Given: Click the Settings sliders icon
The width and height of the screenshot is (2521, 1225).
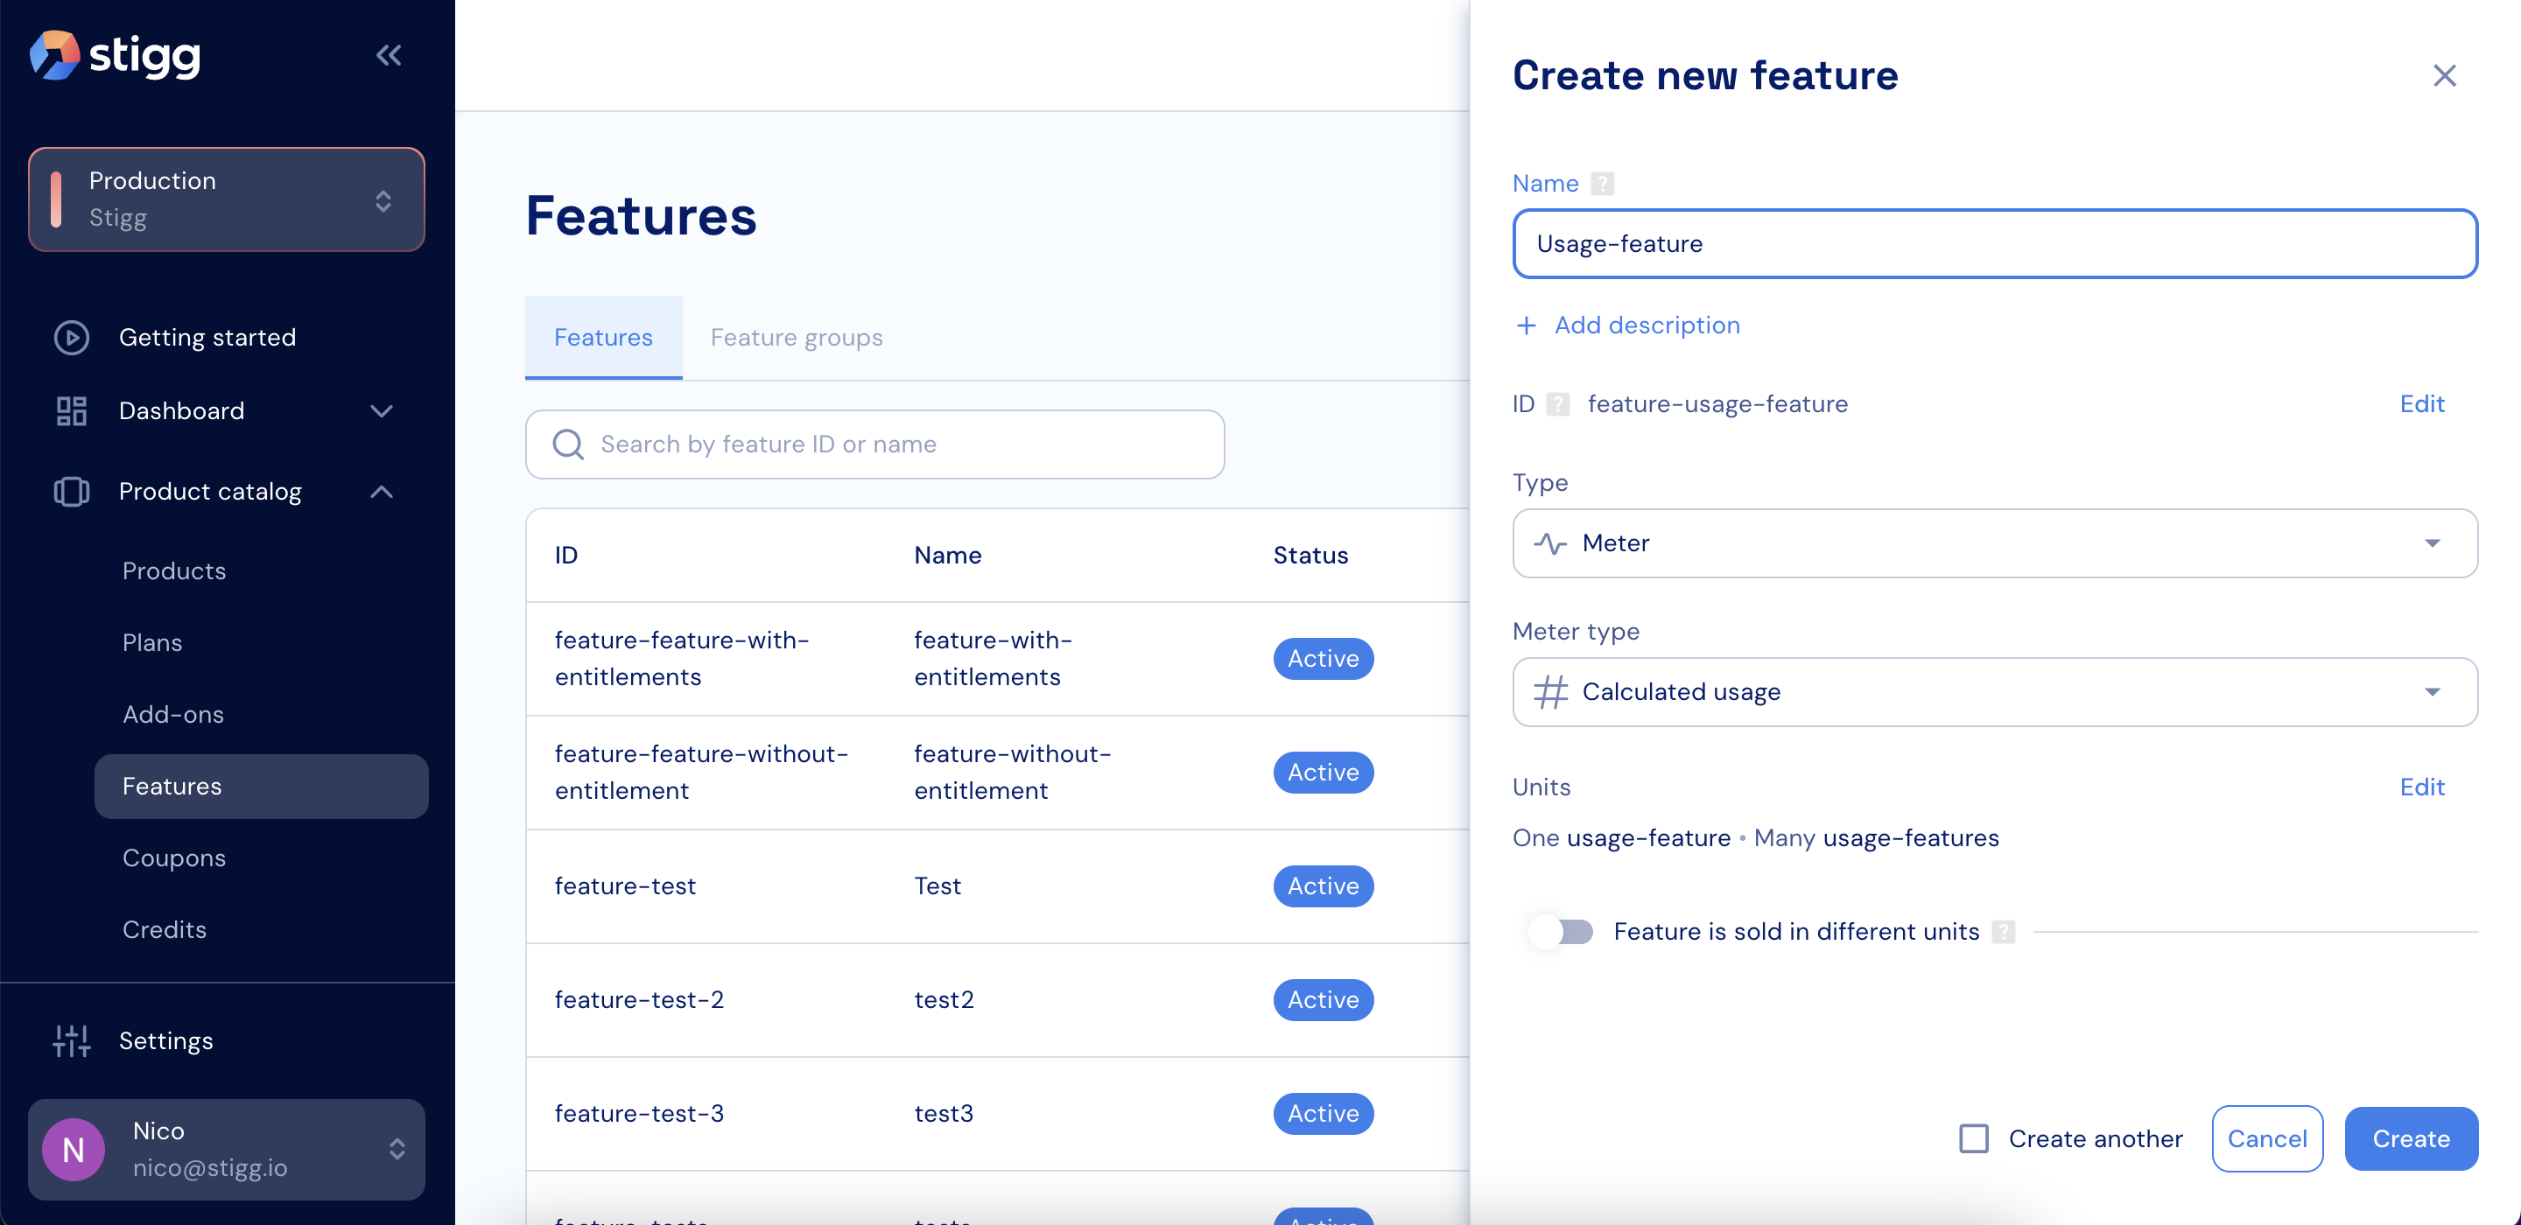Looking at the screenshot, I should pyautogui.click(x=72, y=1041).
